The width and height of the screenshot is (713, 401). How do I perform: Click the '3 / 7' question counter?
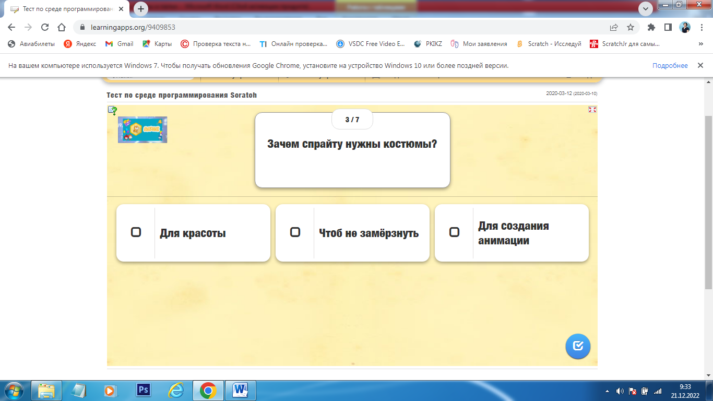pos(352,120)
